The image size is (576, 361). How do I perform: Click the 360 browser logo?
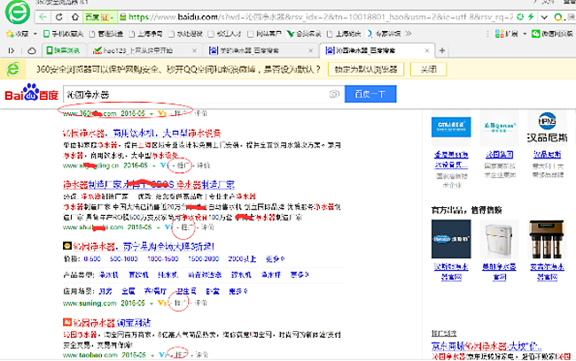point(17,12)
